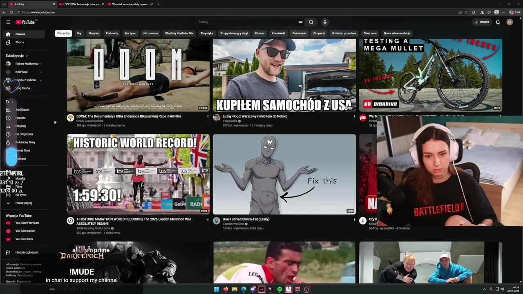
Task: Switch to the Wypadek w motocyklisty browser tab
Action: tap(130, 4)
